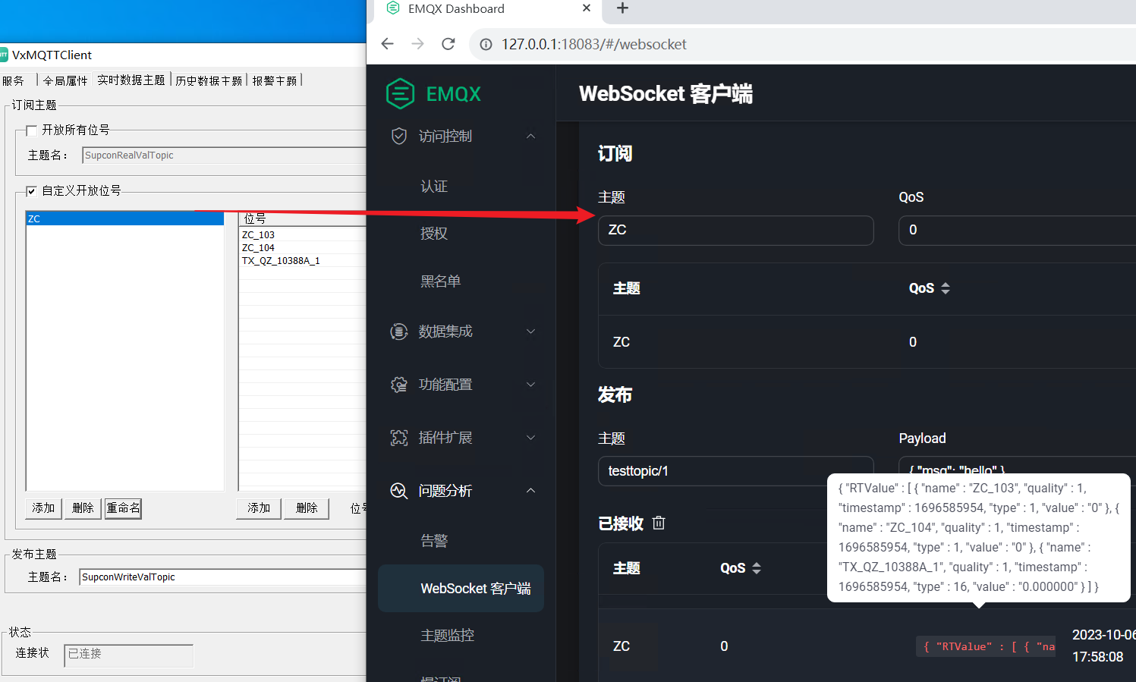Screen dimensions: 1136x682
Task: Click the 问题分析 magnifier icon
Action: [399, 491]
